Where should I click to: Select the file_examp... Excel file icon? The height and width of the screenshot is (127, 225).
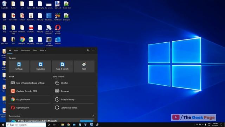point(31,41)
